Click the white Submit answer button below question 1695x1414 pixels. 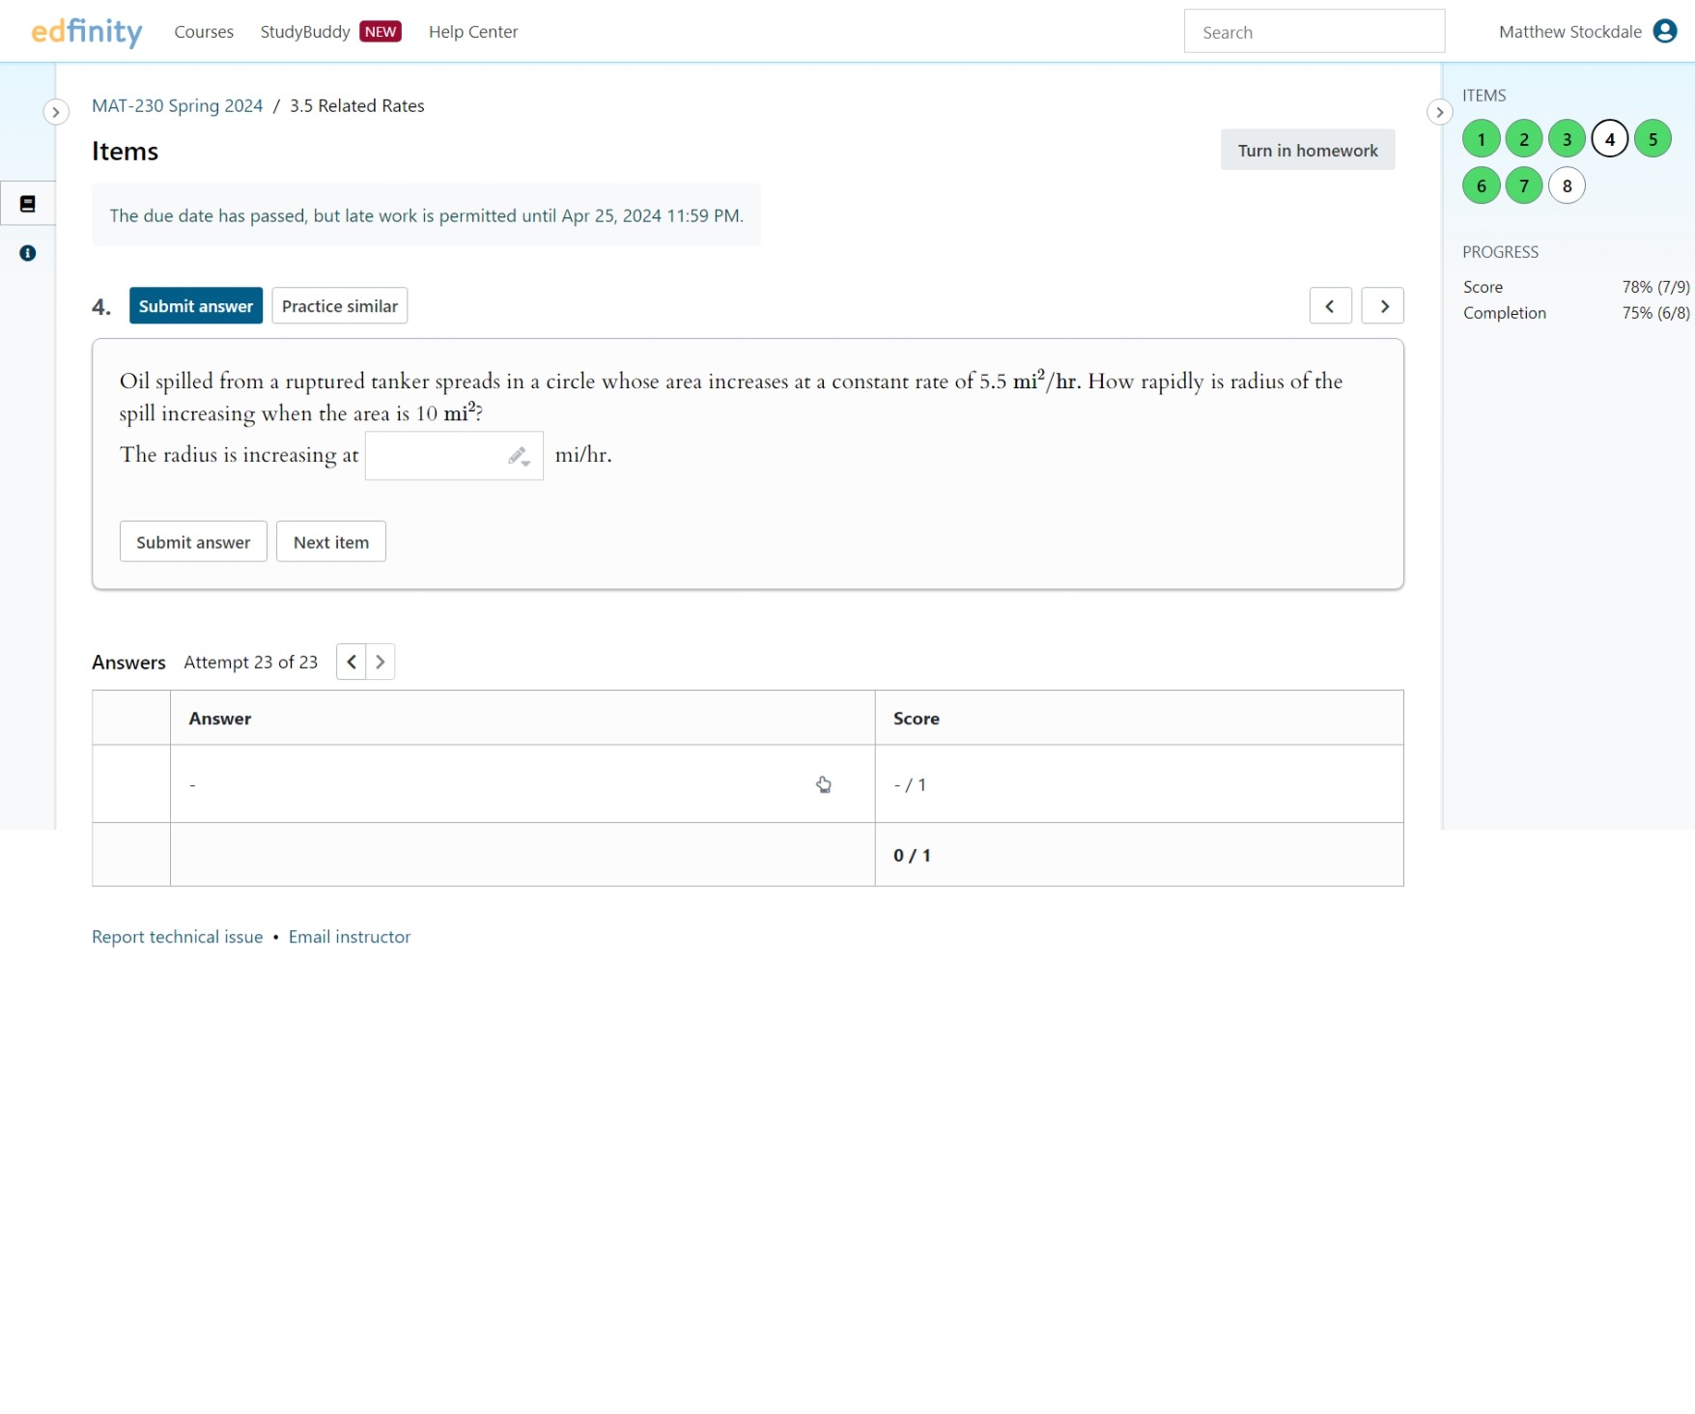click(193, 542)
